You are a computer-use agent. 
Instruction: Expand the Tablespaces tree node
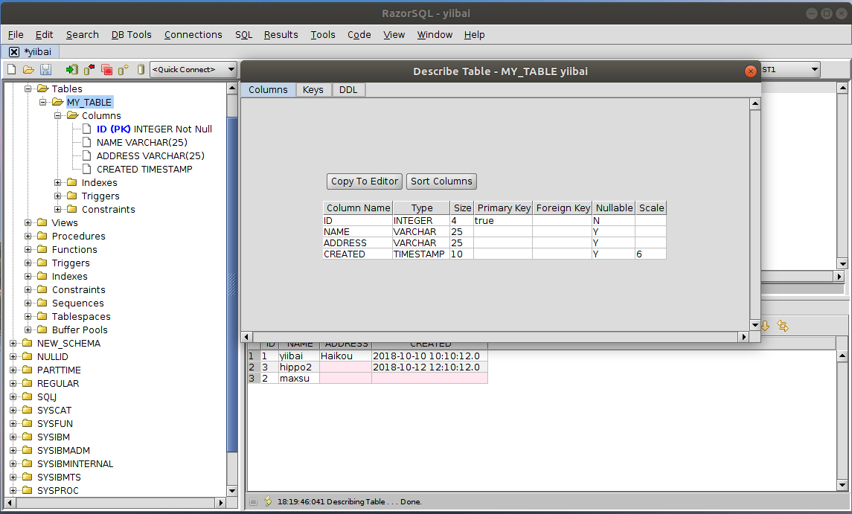(28, 316)
